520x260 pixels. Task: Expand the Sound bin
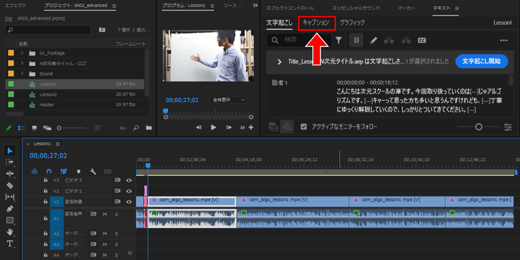click(x=22, y=74)
